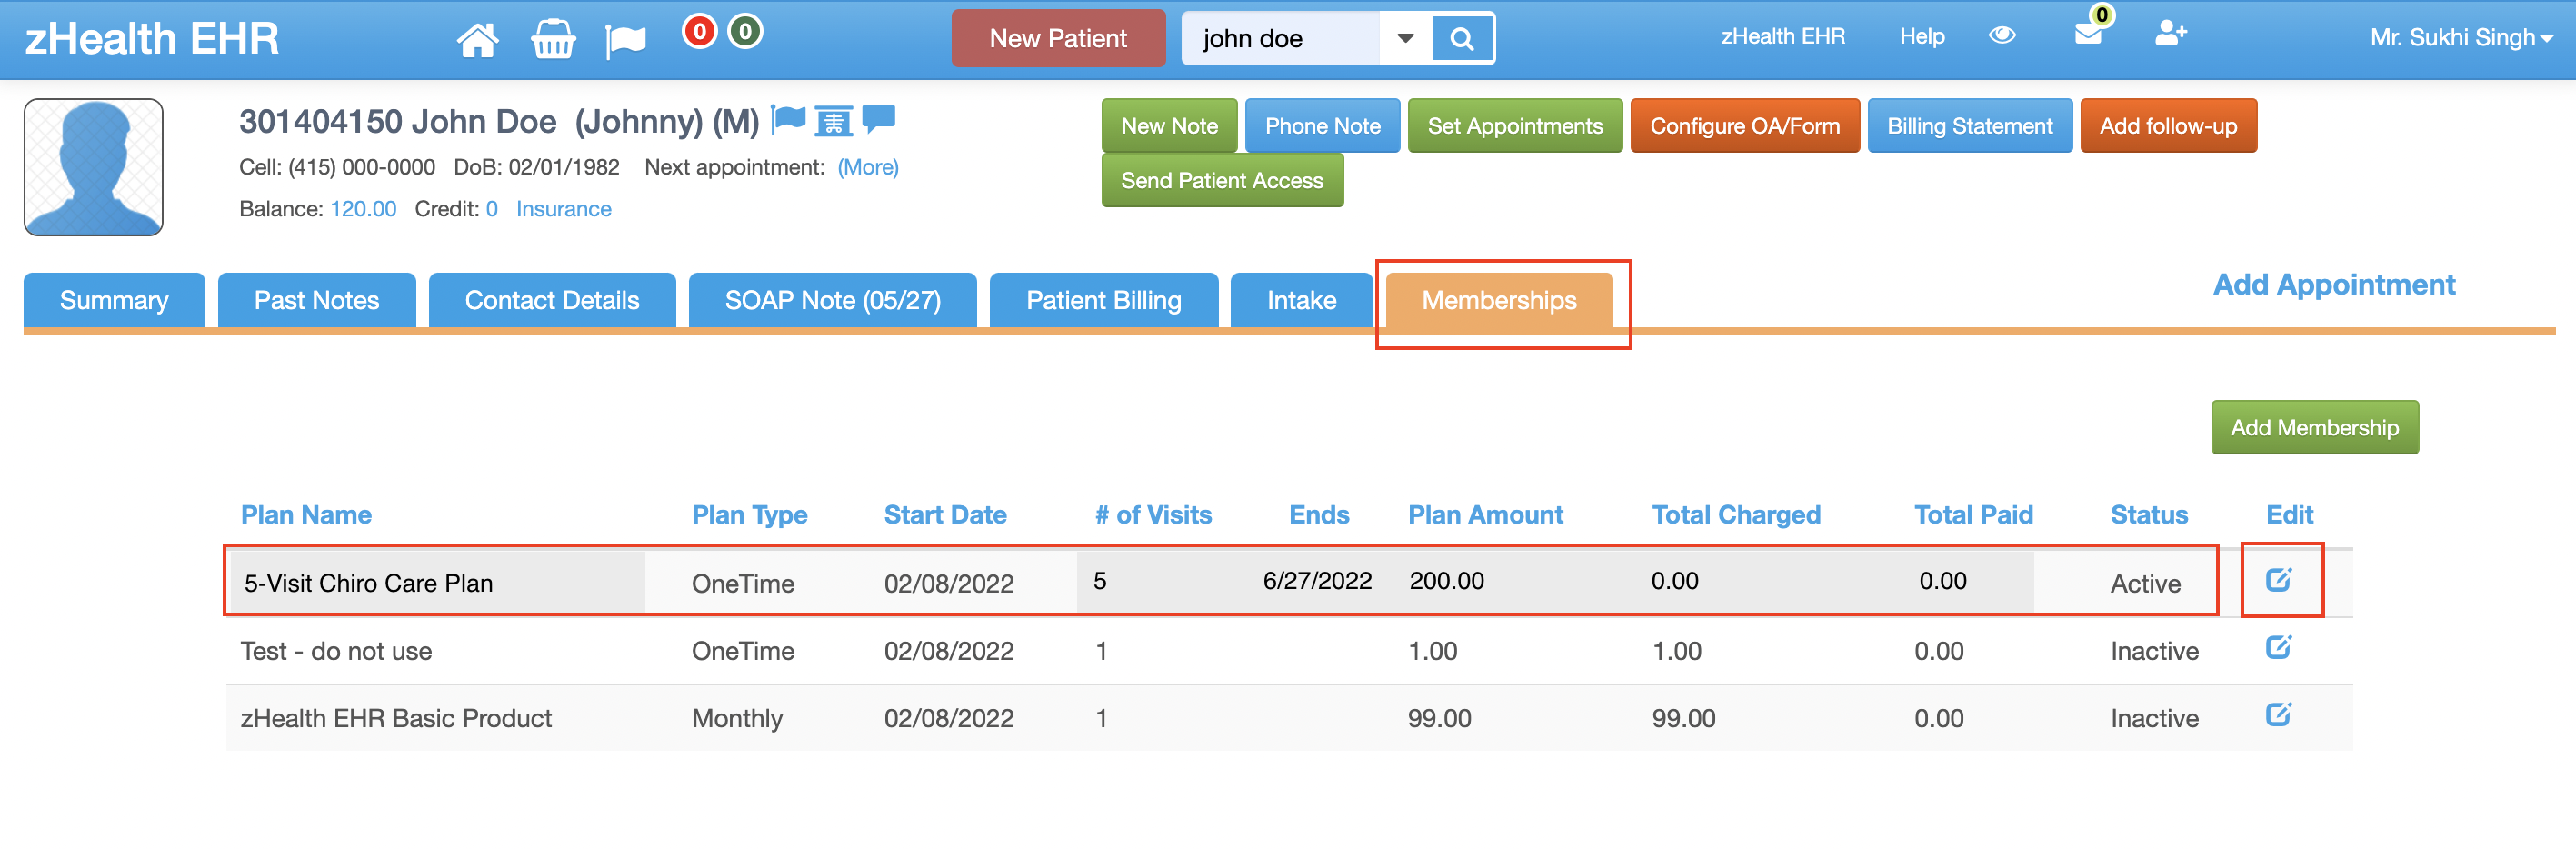2576x849 pixels.
Task: Click zHealth EHR link in header
Action: coord(1782,36)
